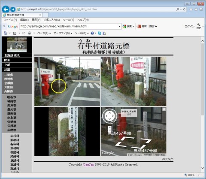Click the page scrollbar down arrow

203,168
